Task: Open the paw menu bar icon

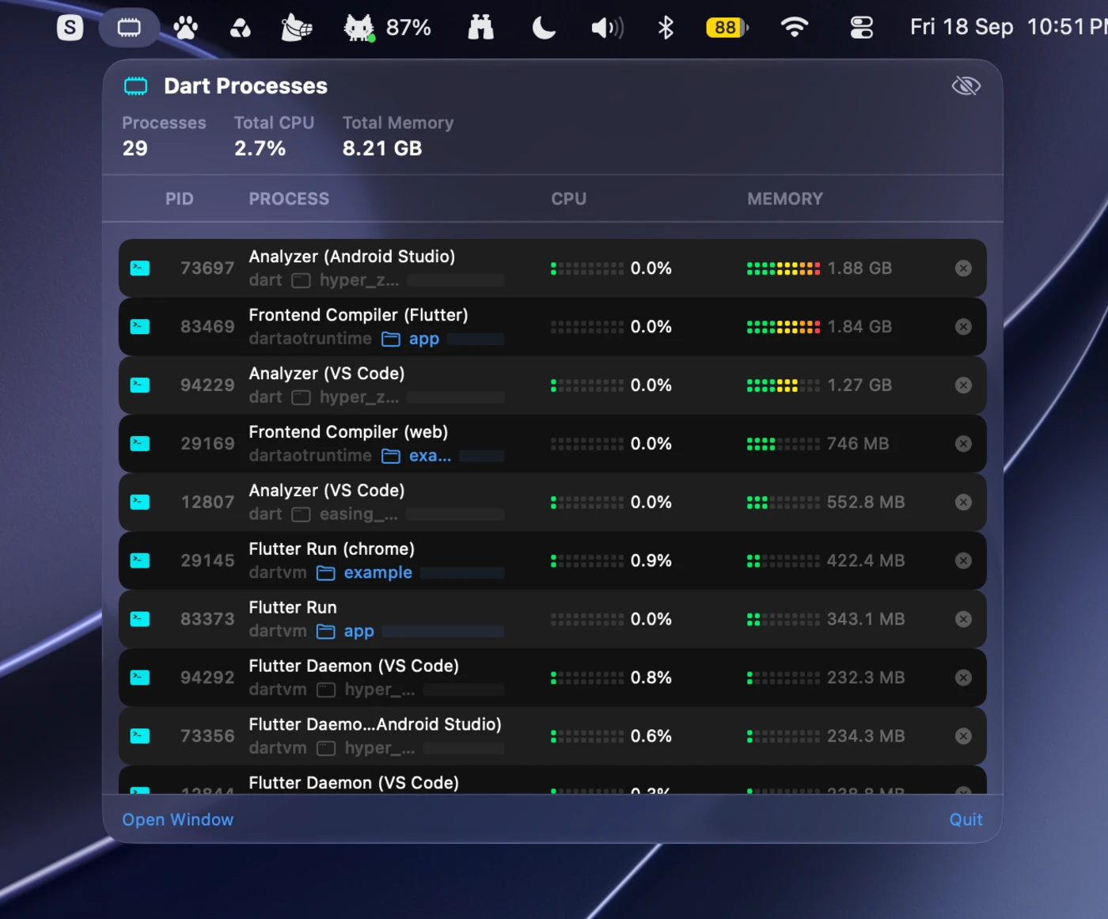Action: click(x=186, y=29)
